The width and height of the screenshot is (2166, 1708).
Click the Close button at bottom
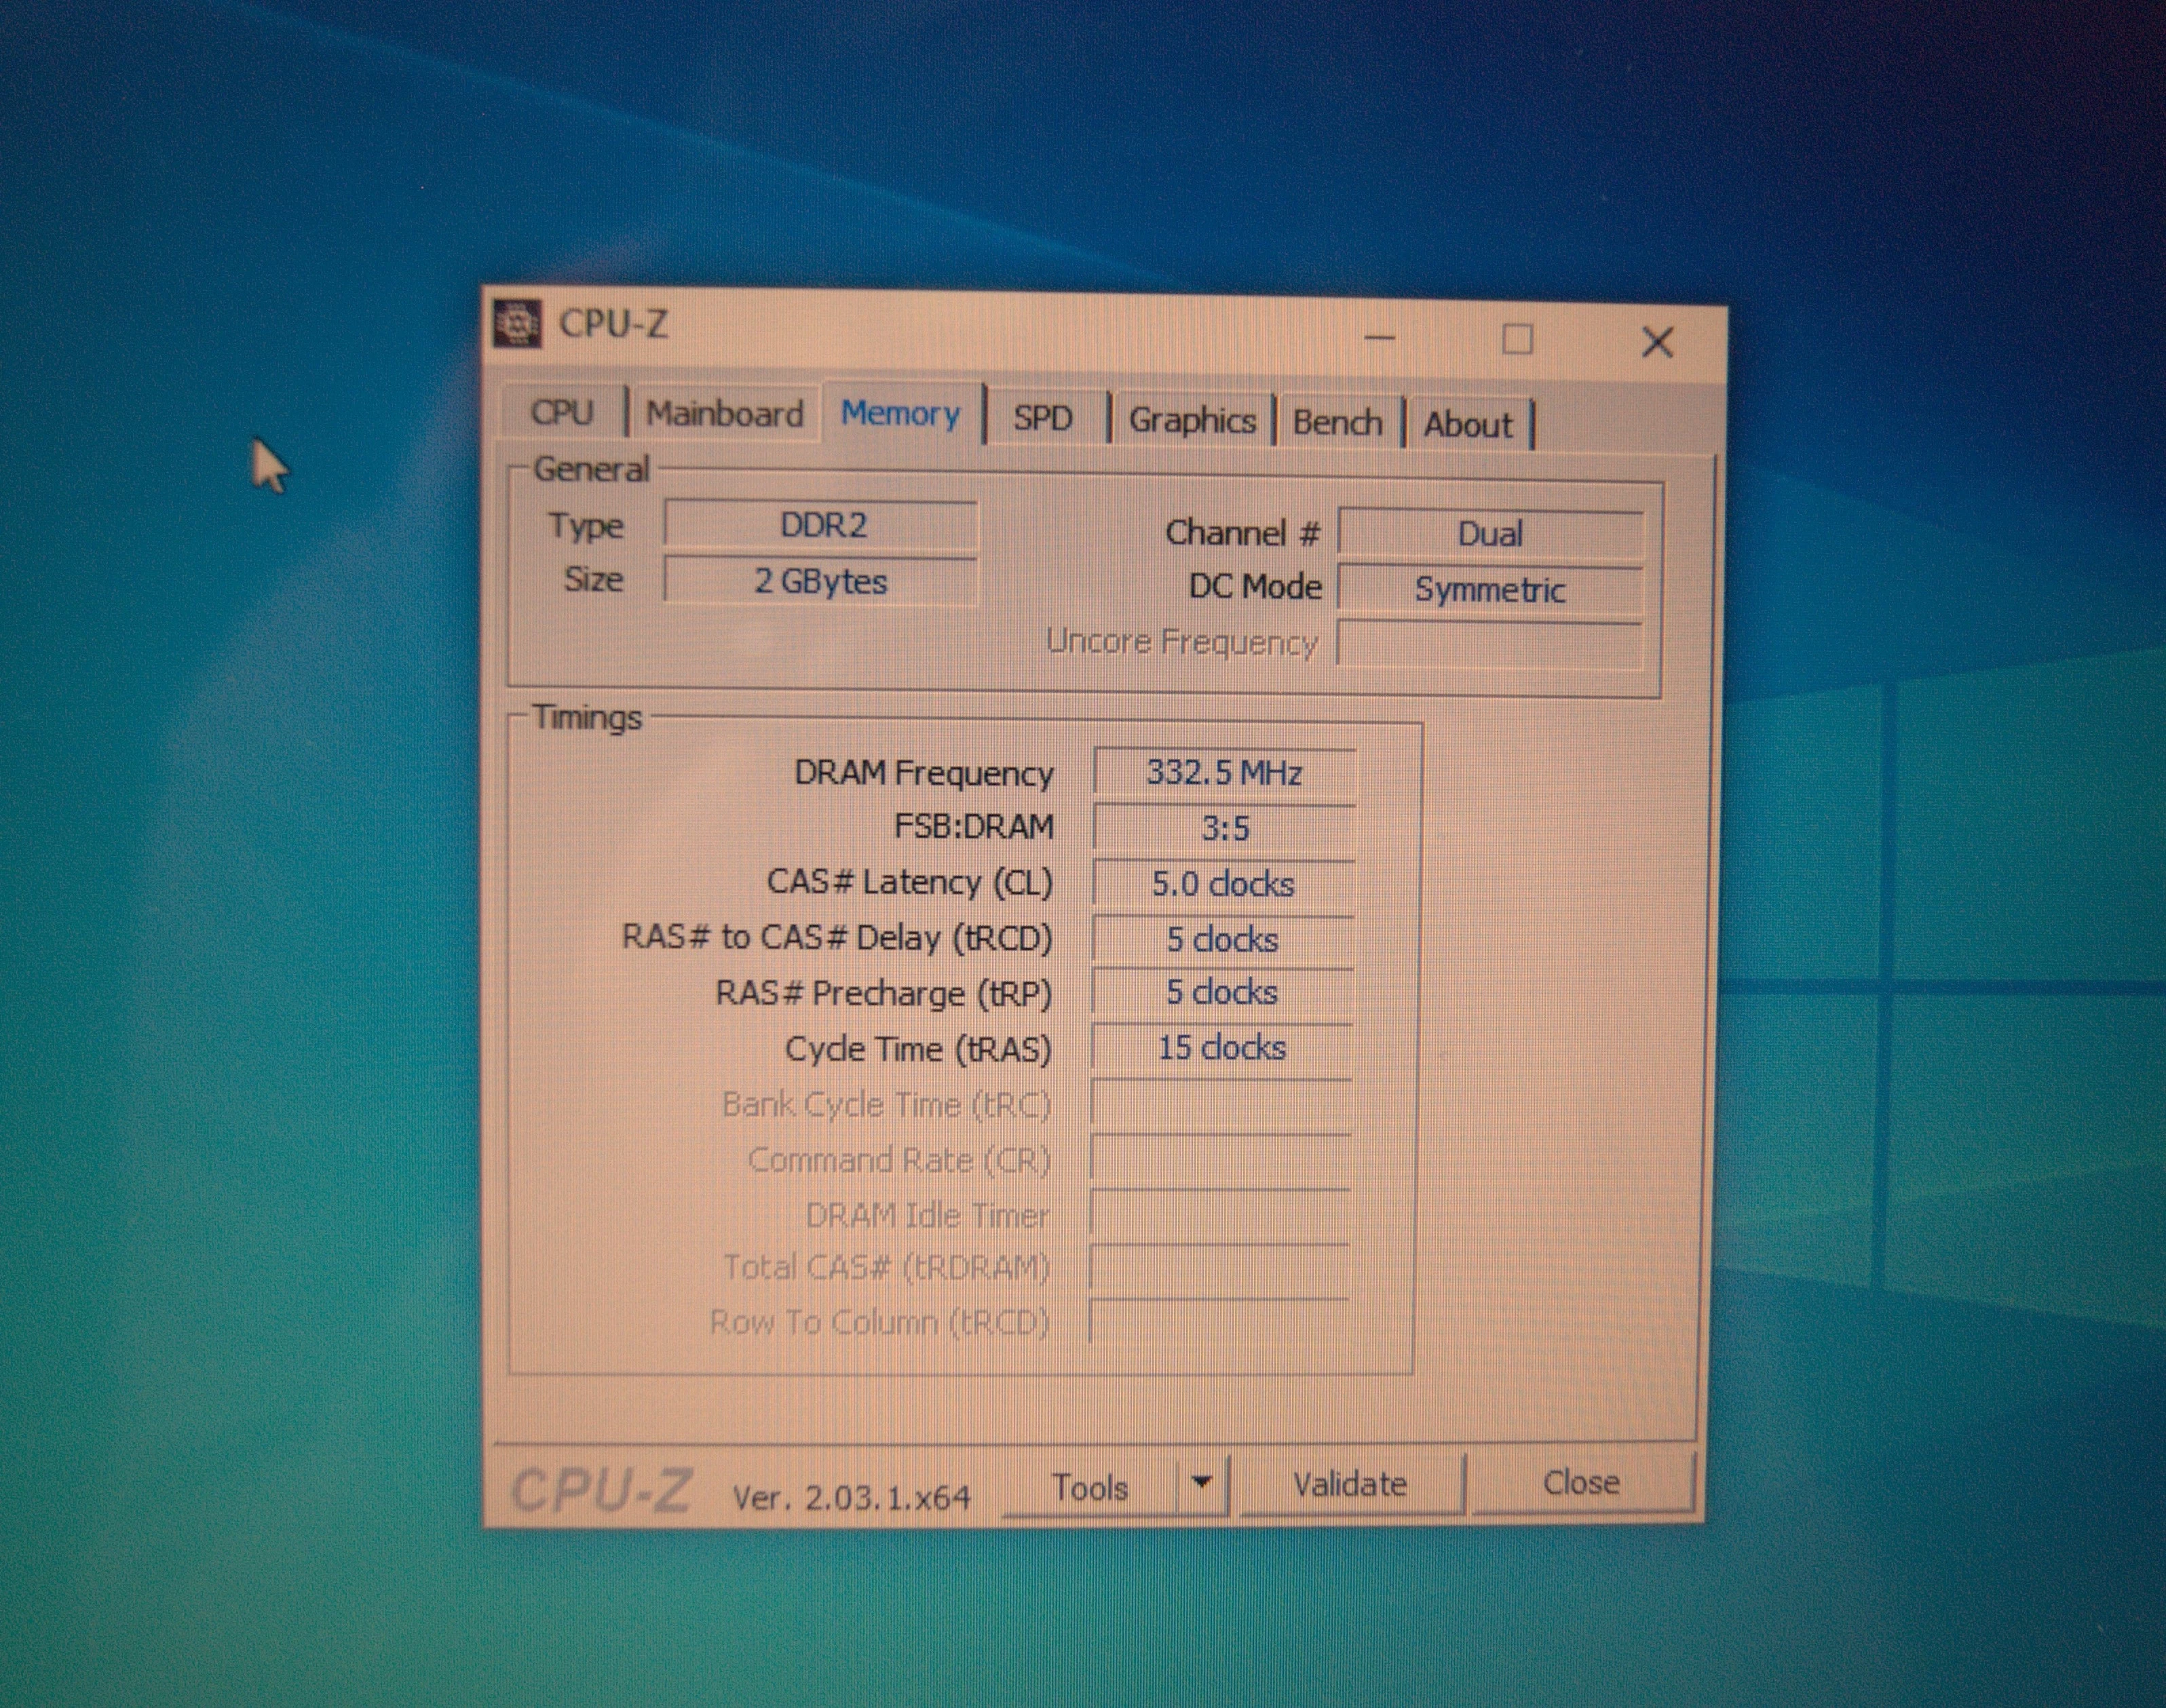pyautogui.click(x=1582, y=1482)
